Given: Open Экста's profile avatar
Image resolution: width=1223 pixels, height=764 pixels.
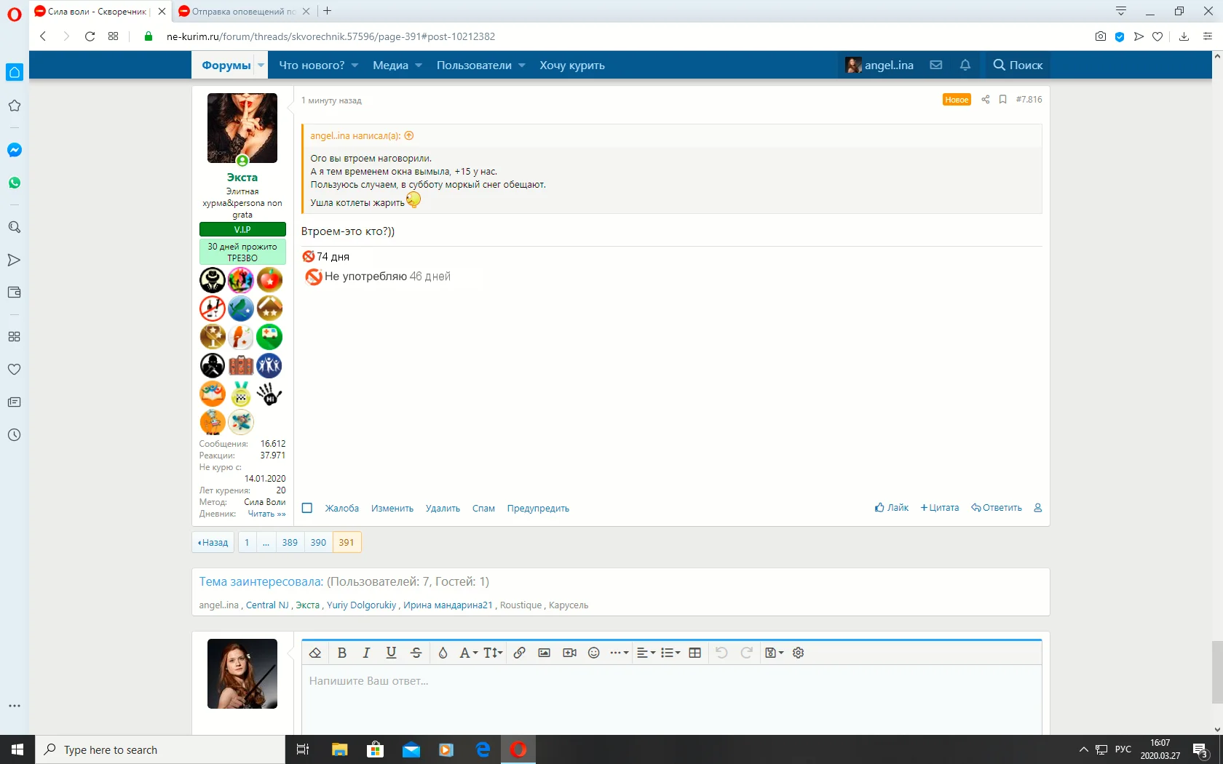Looking at the screenshot, I should point(242,128).
